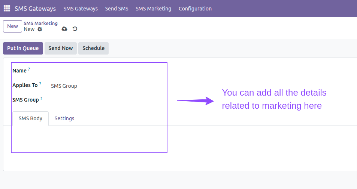The width and height of the screenshot is (357, 189).
Task: Click the New record button
Action: pyautogui.click(x=12, y=26)
